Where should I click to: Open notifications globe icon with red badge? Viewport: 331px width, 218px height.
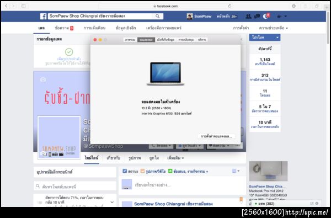[266, 16]
